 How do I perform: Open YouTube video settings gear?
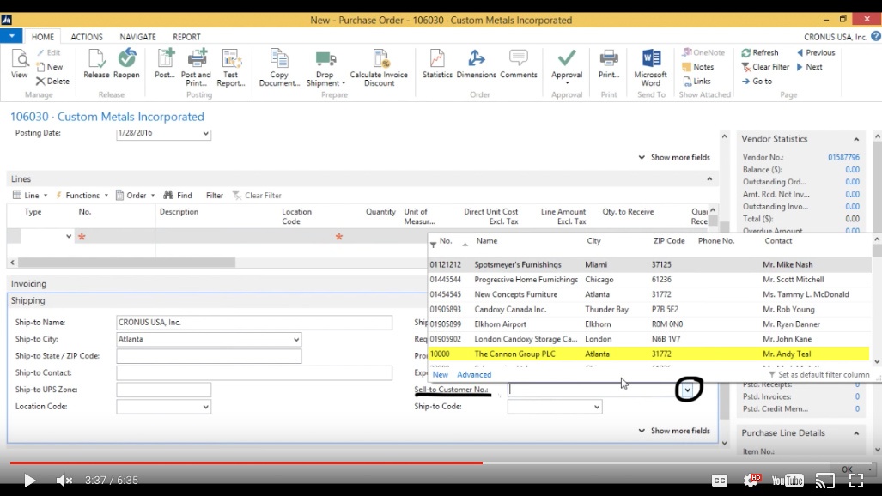pos(752,480)
